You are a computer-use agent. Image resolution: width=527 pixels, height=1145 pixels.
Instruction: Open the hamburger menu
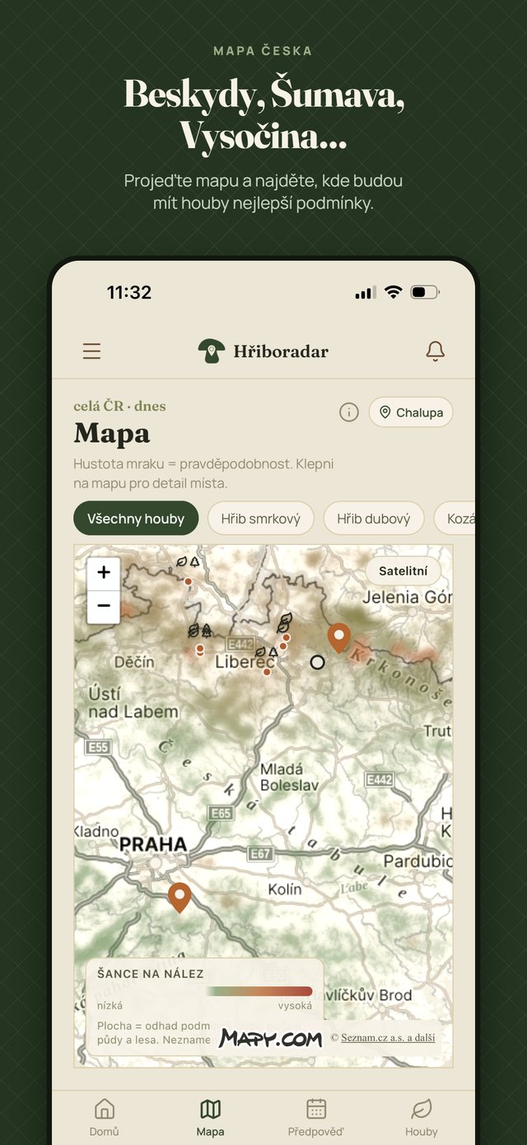(91, 351)
